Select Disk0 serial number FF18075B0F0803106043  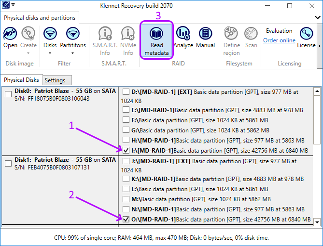[x=52, y=99]
